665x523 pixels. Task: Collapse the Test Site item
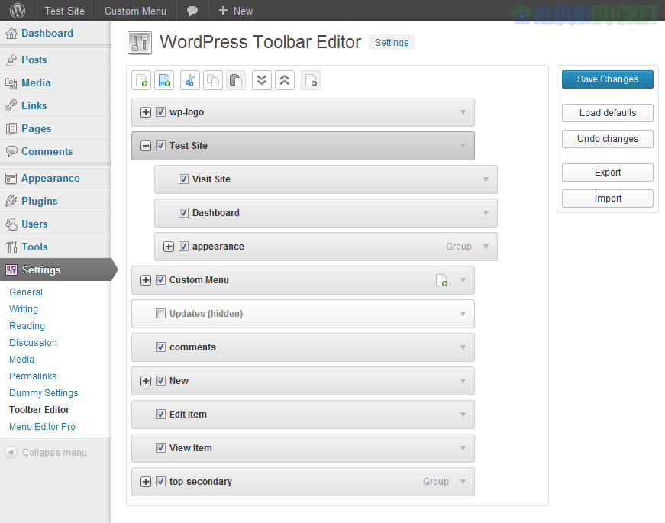[145, 146]
